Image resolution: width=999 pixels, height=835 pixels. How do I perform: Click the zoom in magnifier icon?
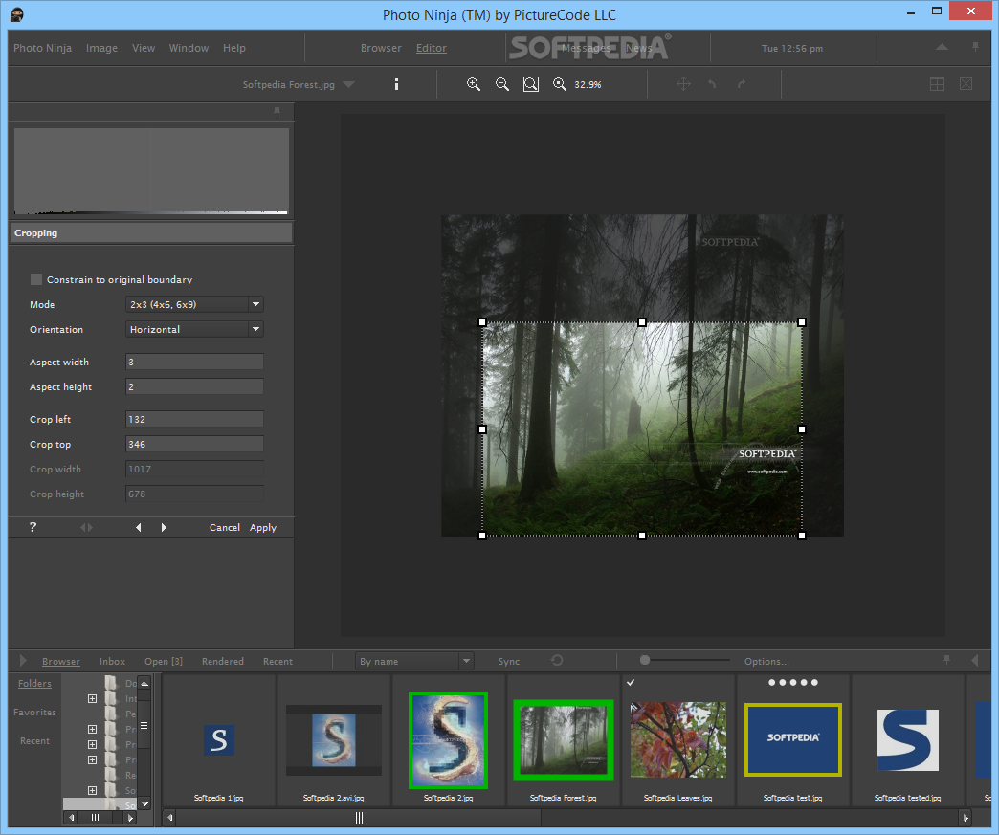coord(474,84)
